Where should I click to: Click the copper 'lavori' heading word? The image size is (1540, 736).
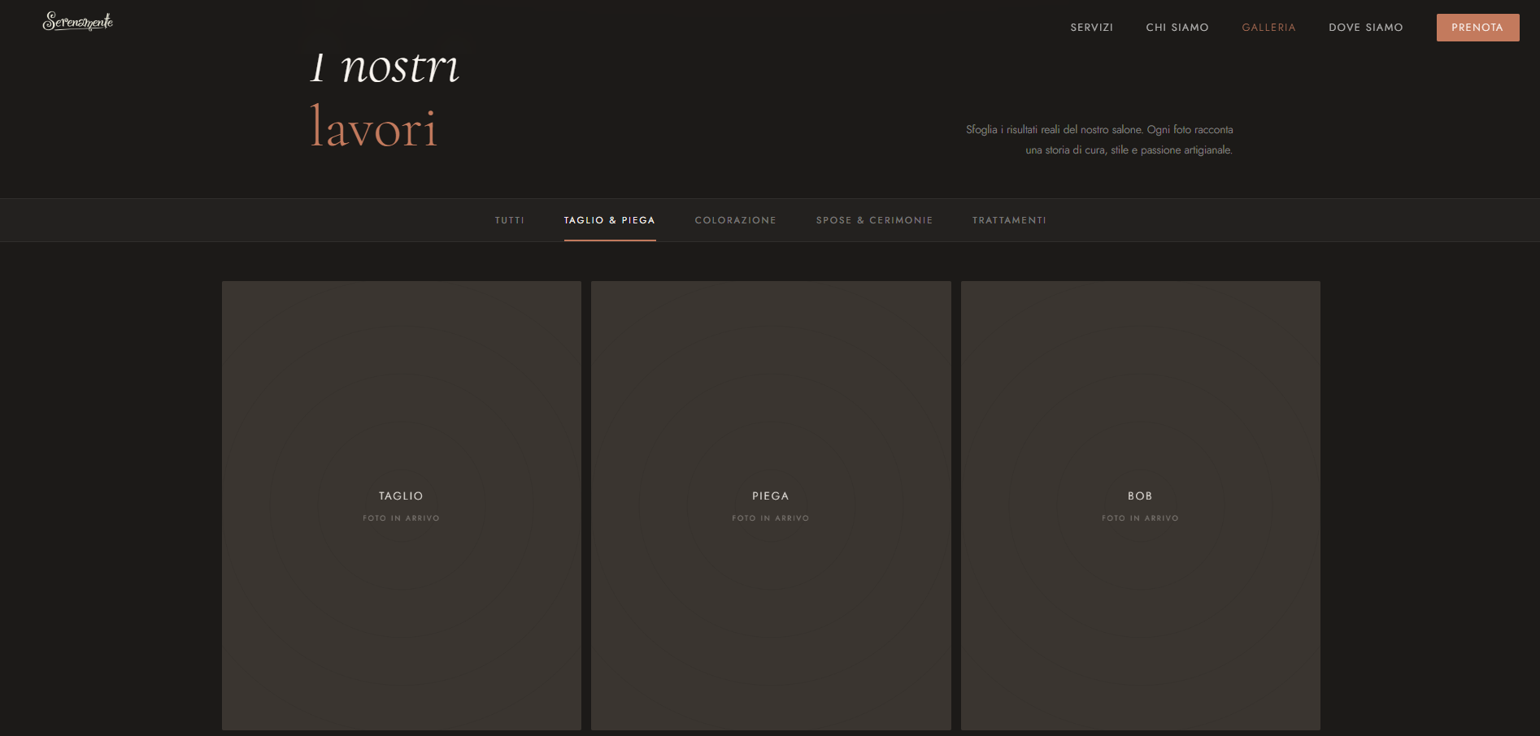click(x=374, y=128)
